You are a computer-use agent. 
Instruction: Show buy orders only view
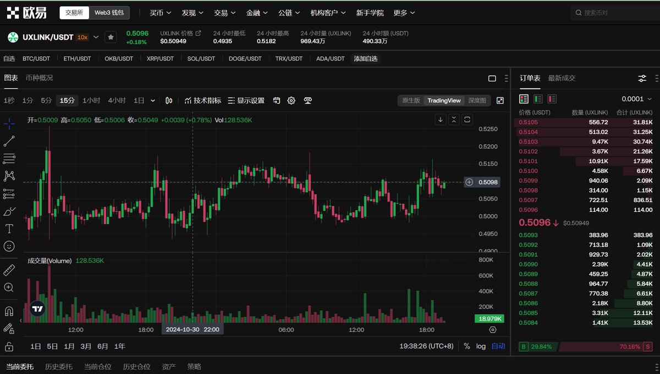(x=538, y=99)
